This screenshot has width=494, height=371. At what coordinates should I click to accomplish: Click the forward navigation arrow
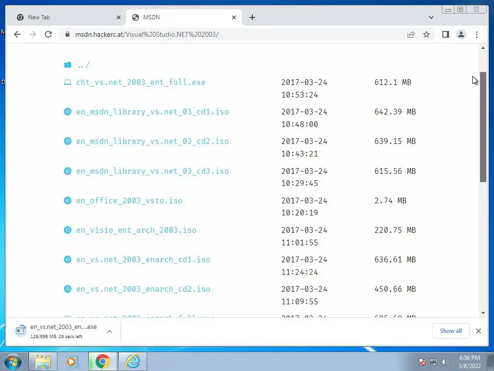click(33, 34)
